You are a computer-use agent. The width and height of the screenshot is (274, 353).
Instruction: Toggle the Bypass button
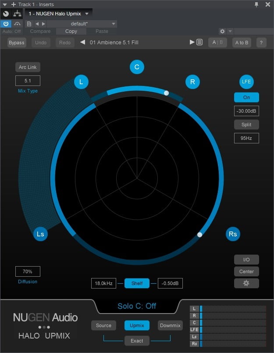tap(16, 43)
